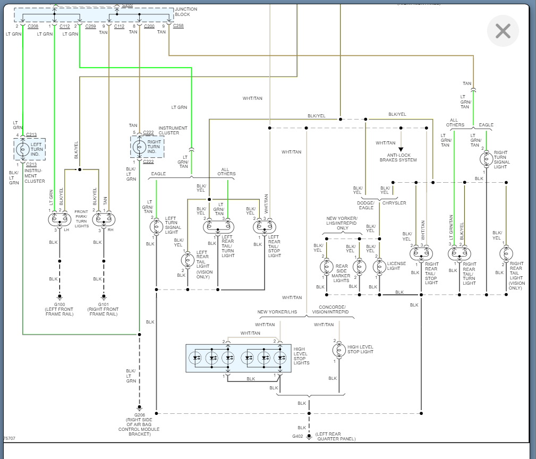Click the Right Turn Ind. lamp symbol
The width and height of the screenshot is (536, 459).
pos(139,147)
